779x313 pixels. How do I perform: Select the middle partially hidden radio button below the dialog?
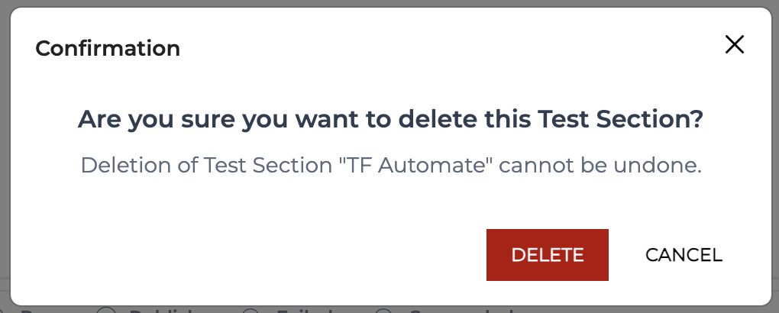pyautogui.click(x=251, y=311)
